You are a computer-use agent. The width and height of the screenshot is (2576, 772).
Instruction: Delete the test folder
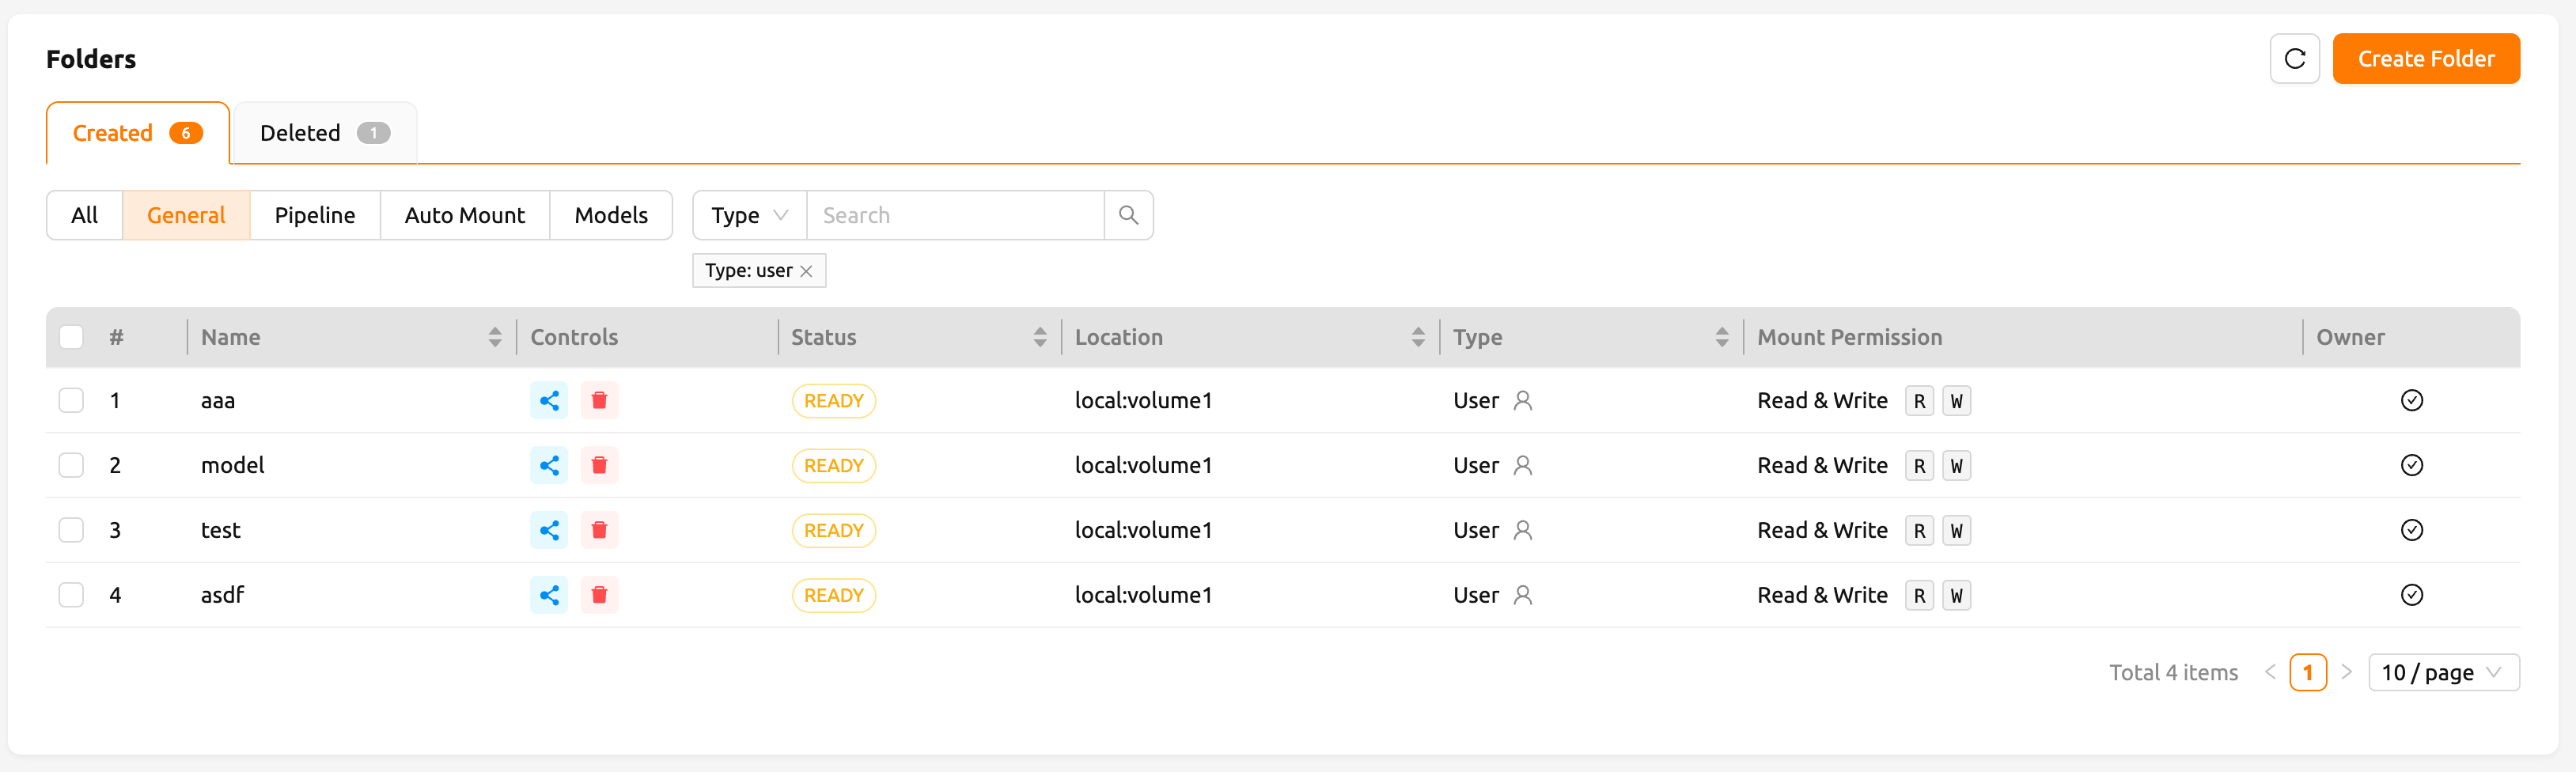click(x=599, y=531)
